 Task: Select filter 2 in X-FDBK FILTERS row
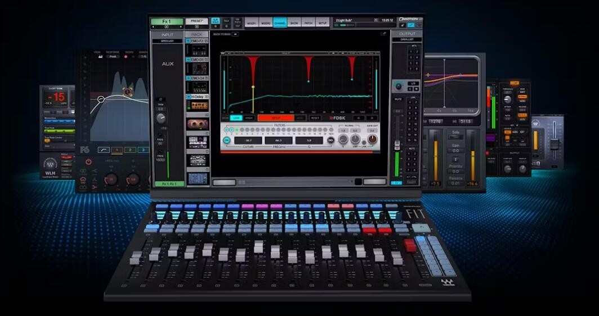(231, 130)
